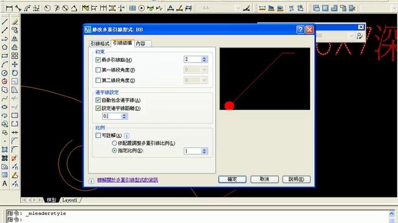Enable the 第二線段角度 checkbox
The height and width of the screenshot is (223, 398).
(98, 81)
